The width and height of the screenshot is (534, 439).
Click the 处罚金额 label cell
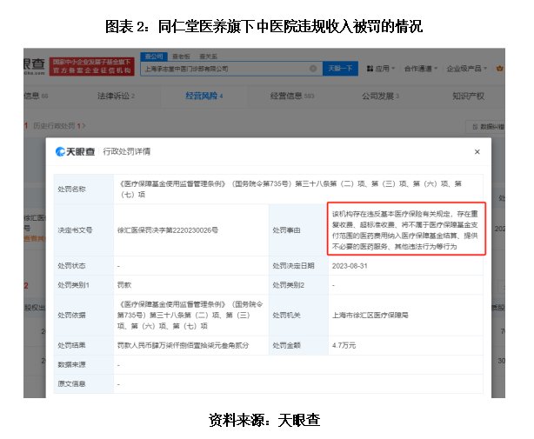click(x=298, y=345)
